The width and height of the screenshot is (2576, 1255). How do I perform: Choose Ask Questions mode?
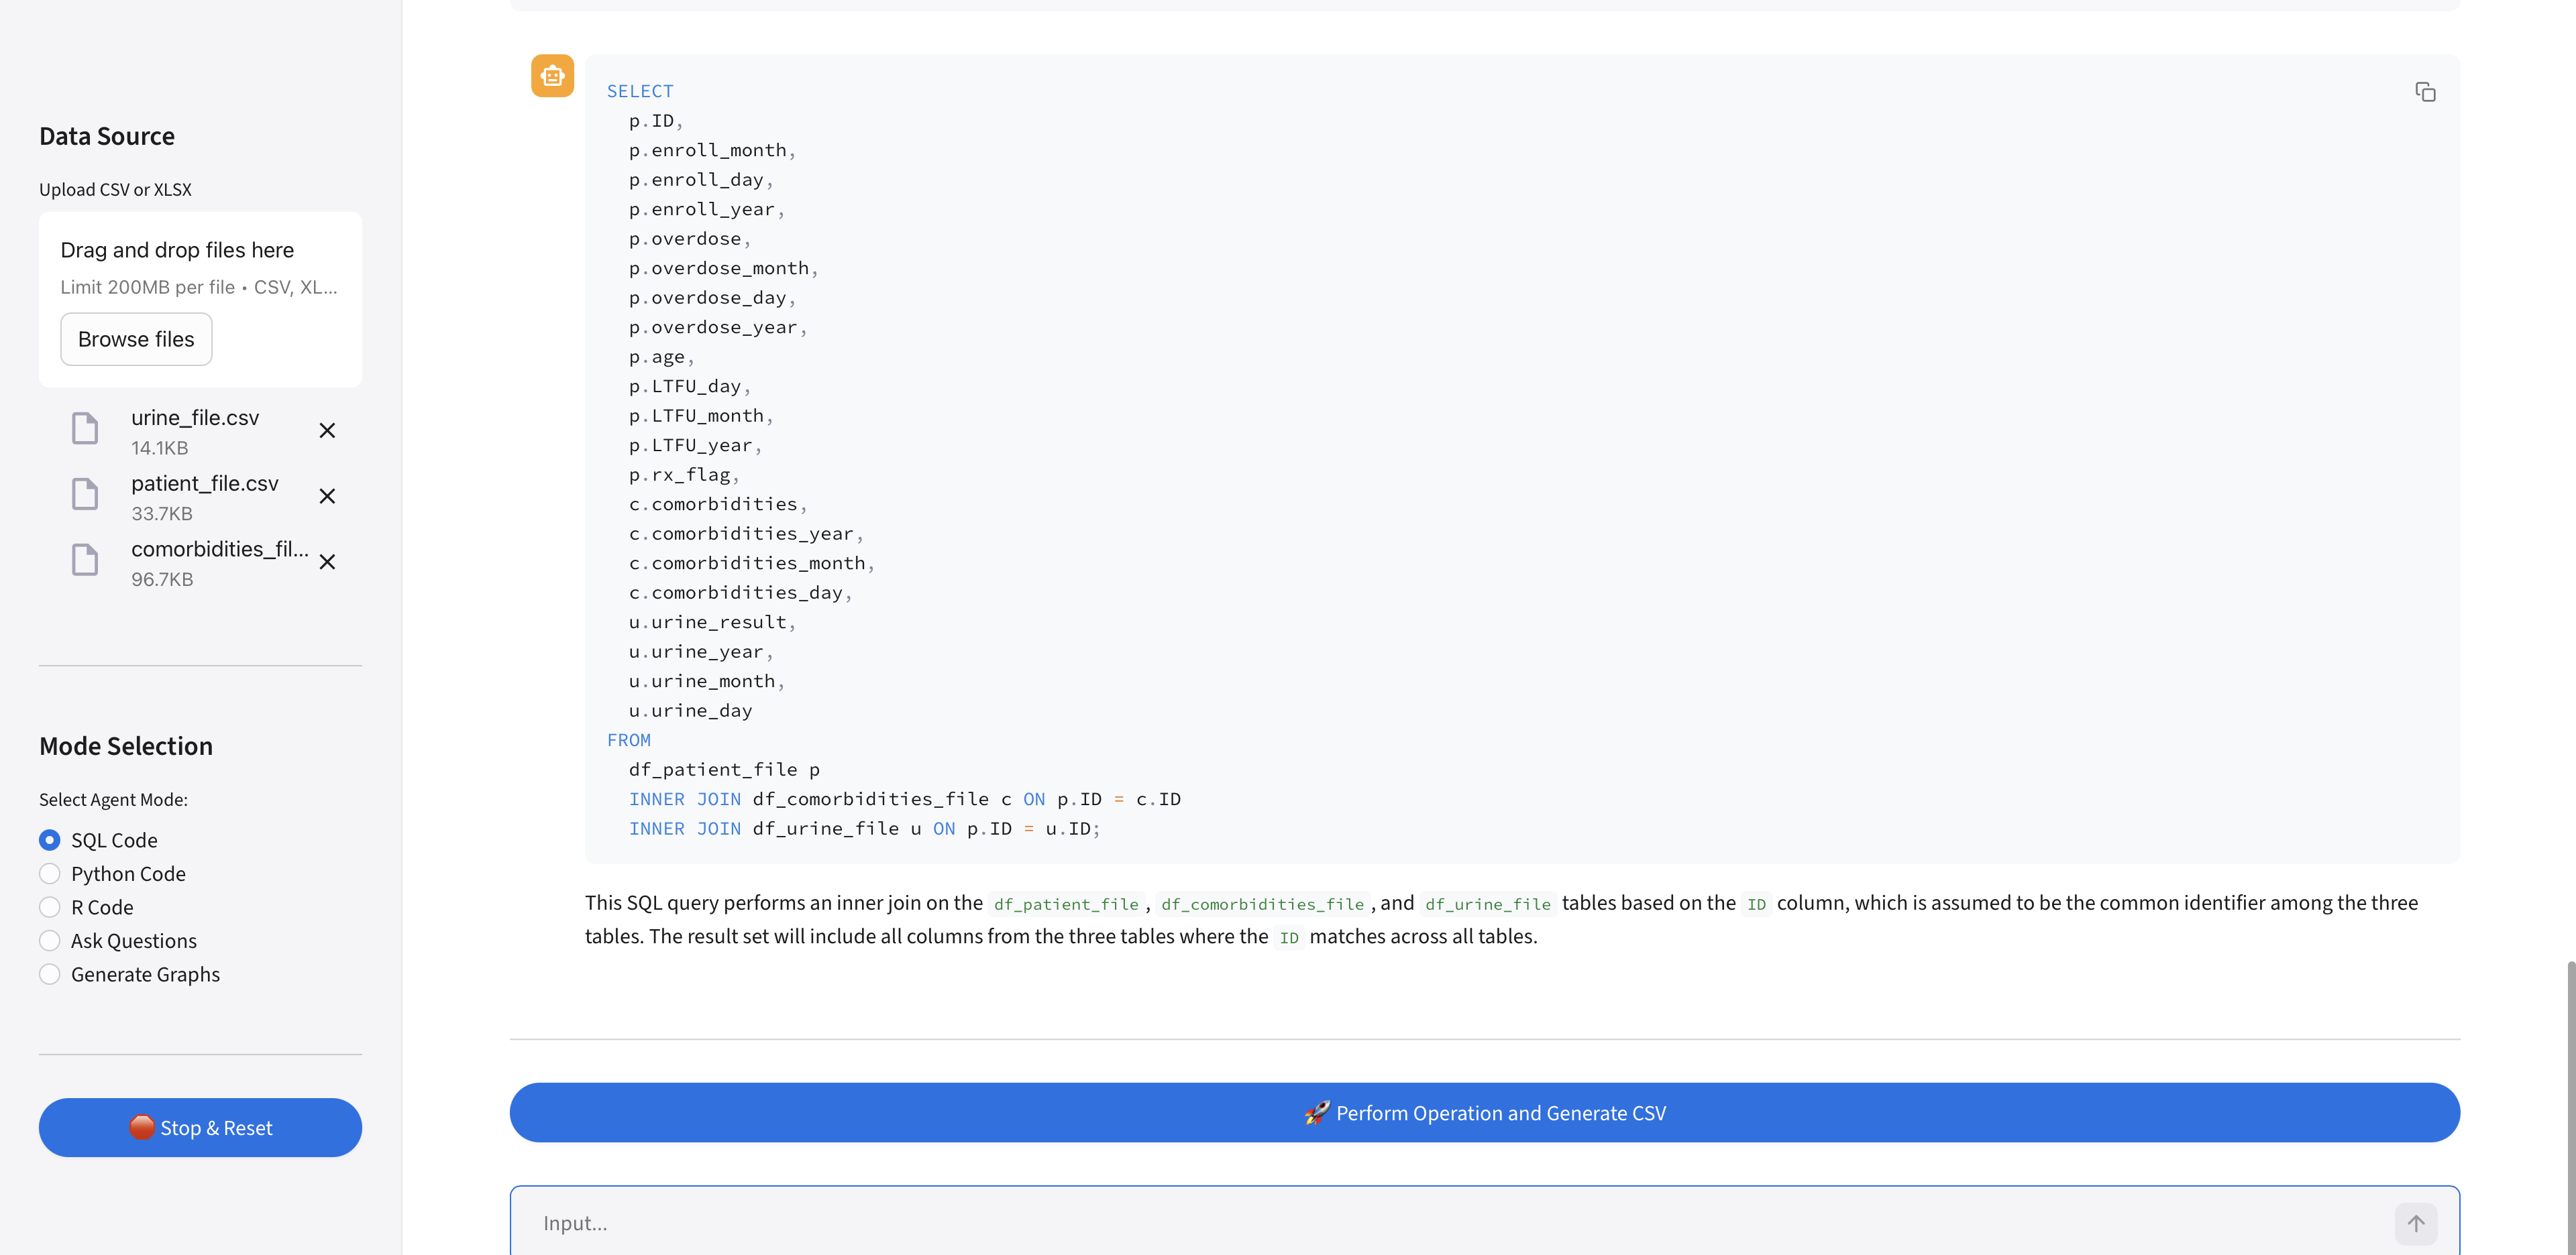coord(50,941)
